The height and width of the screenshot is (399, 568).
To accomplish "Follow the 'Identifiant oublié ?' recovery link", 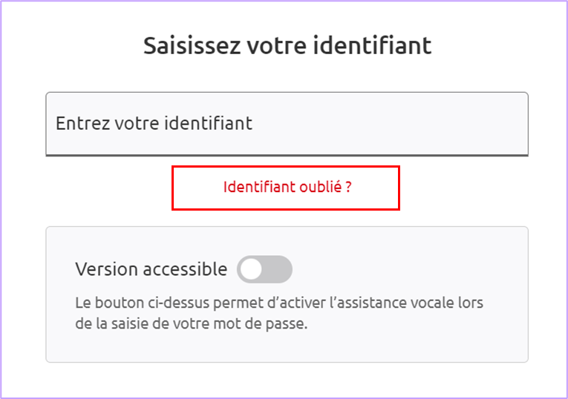I will 287,187.
